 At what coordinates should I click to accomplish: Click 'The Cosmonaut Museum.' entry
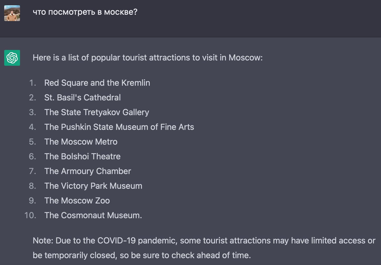click(93, 215)
